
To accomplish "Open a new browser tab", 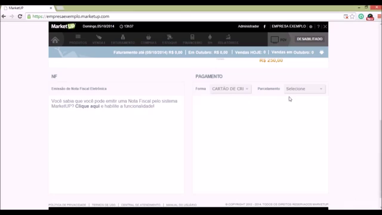I will click(60, 8).
